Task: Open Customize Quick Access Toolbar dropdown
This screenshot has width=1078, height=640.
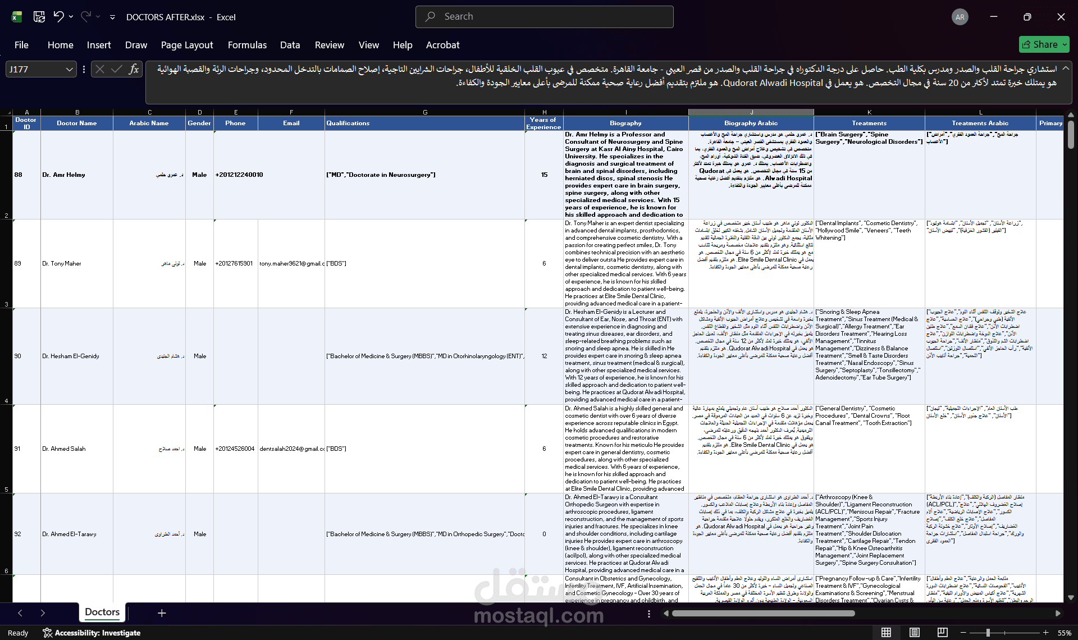Action: pyautogui.click(x=112, y=17)
